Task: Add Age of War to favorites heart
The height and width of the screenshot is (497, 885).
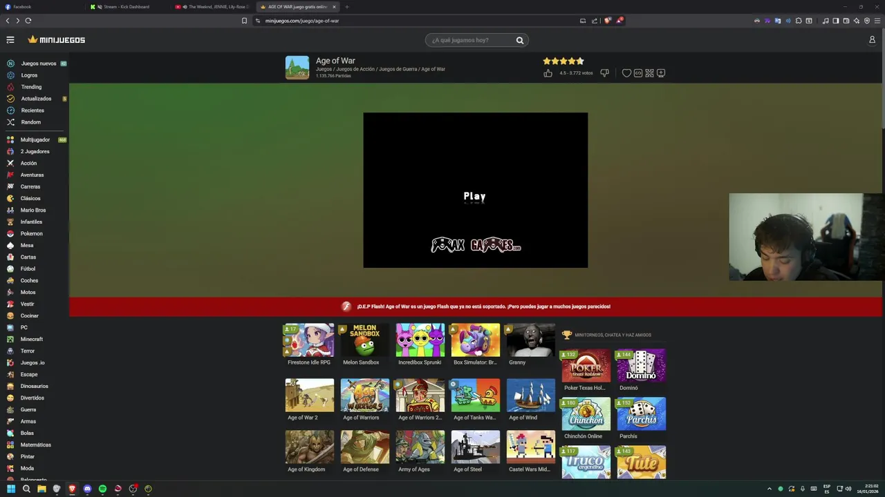Action: tap(626, 73)
